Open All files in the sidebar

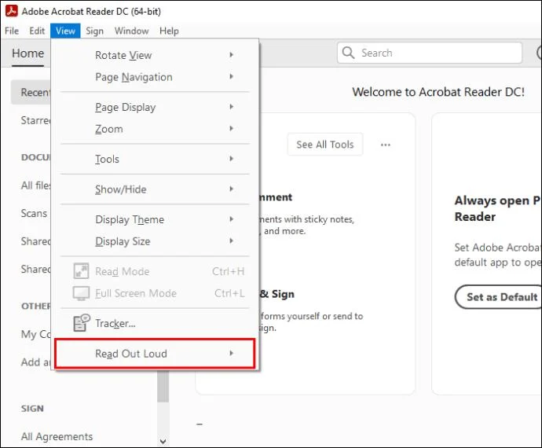pos(35,185)
